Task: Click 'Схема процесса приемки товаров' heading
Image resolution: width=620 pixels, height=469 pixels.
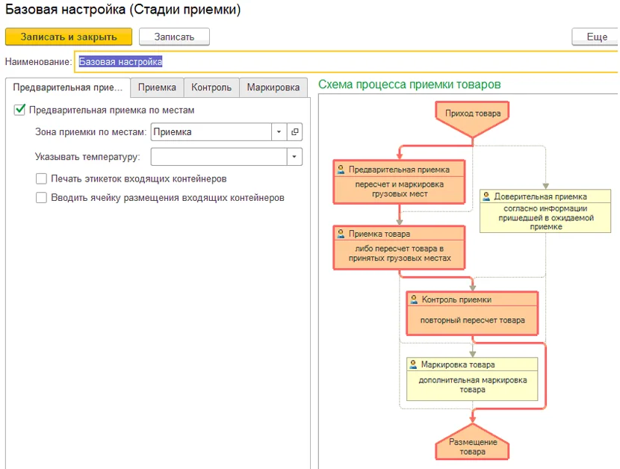Action: pos(409,84)
